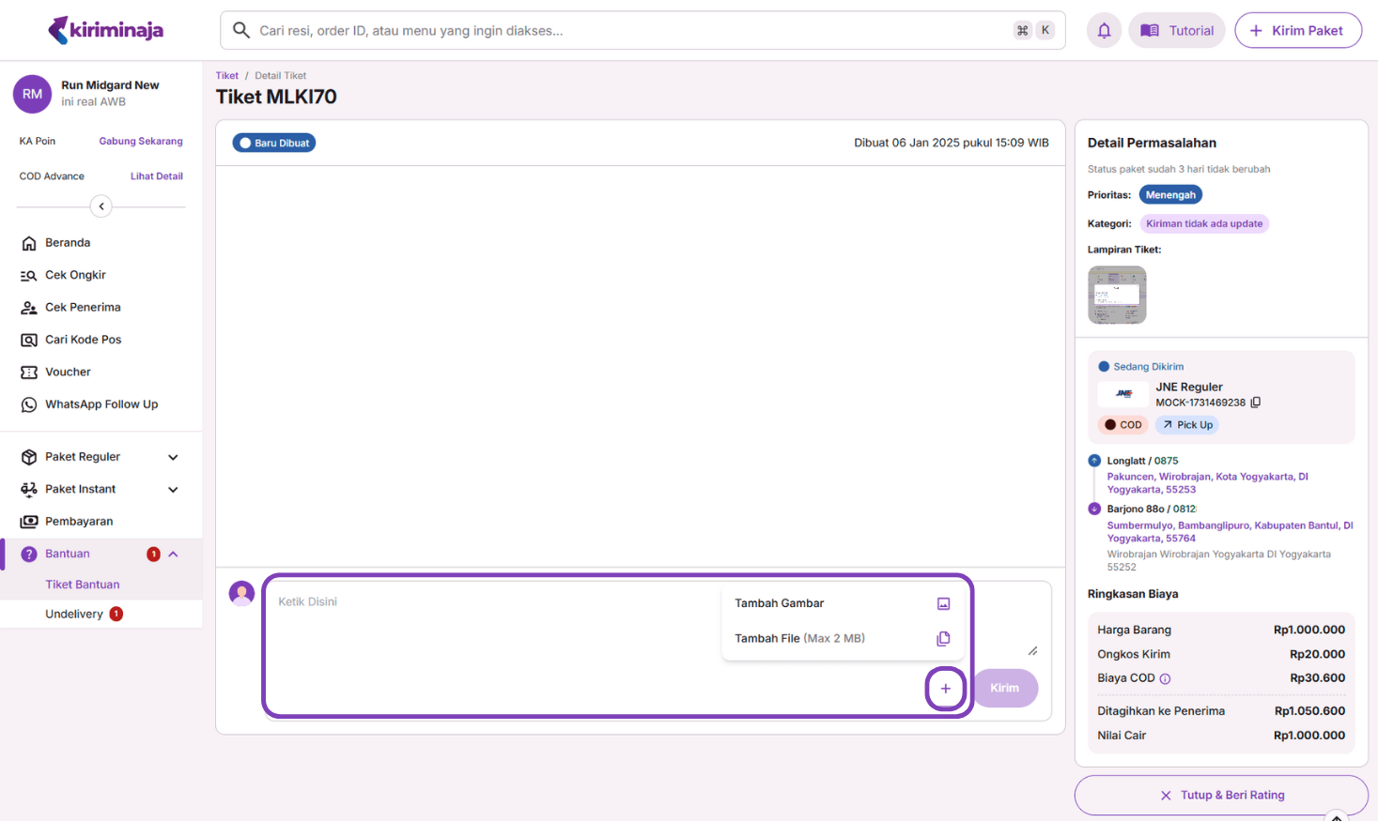Screen dimensions: 1378x821
Task: Click the kiriminaja logo
Action: 105,30
